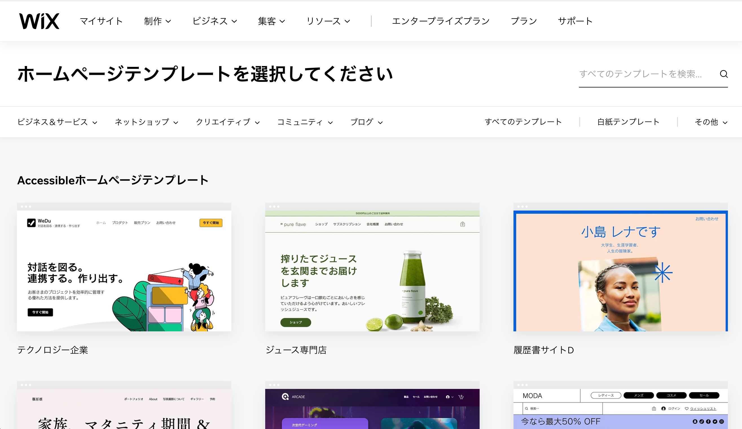Click レディース pill in MODA preview
The width and height of the screenshot is (742, 429).
[x=606, y=395]
